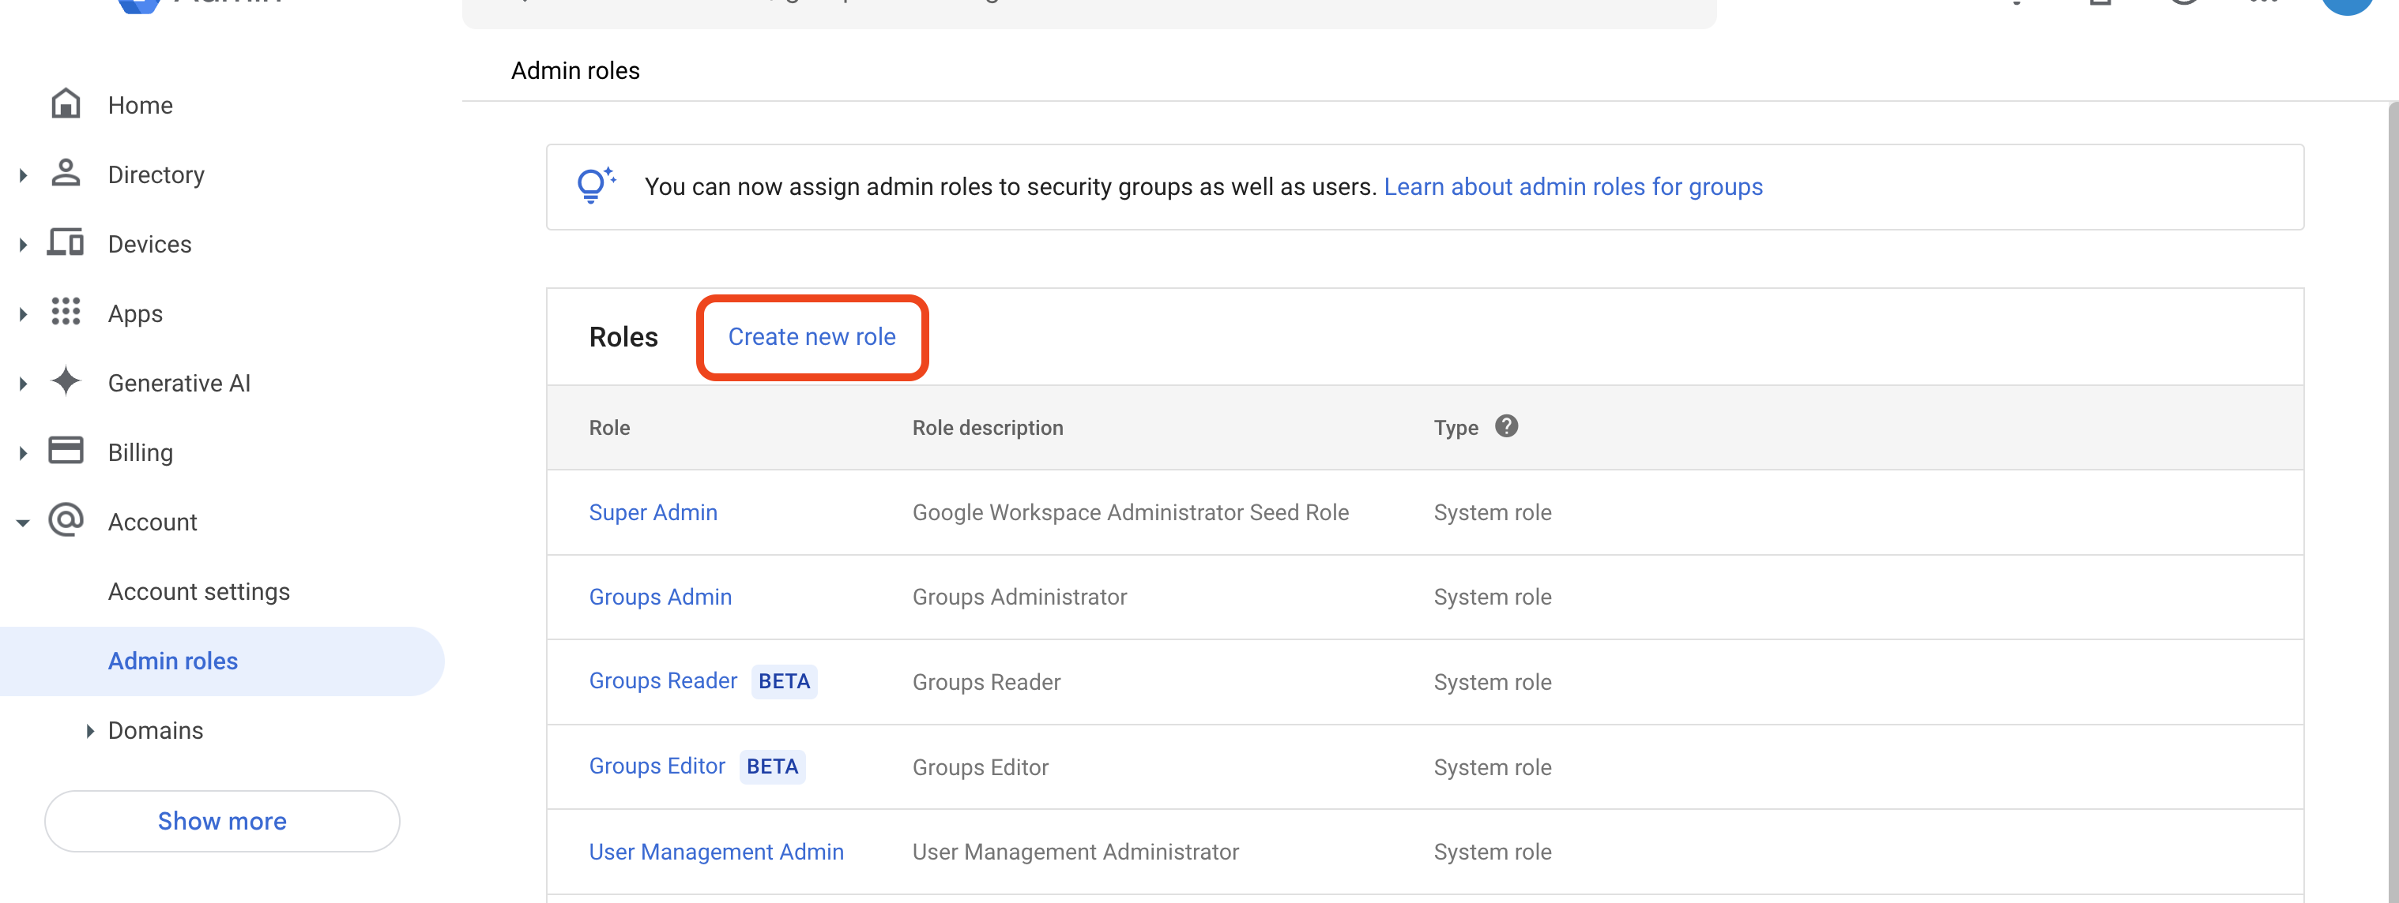Click the lightbulb icon in the banner
The image size is (2399, 903).
tap(594, 185)
